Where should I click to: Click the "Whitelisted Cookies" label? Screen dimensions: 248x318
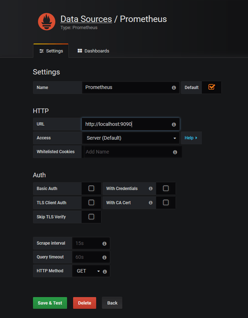56,152
